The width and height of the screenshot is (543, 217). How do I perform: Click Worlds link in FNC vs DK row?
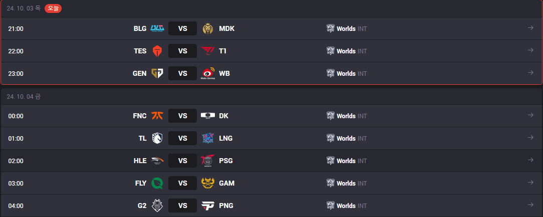coord(346,116)
